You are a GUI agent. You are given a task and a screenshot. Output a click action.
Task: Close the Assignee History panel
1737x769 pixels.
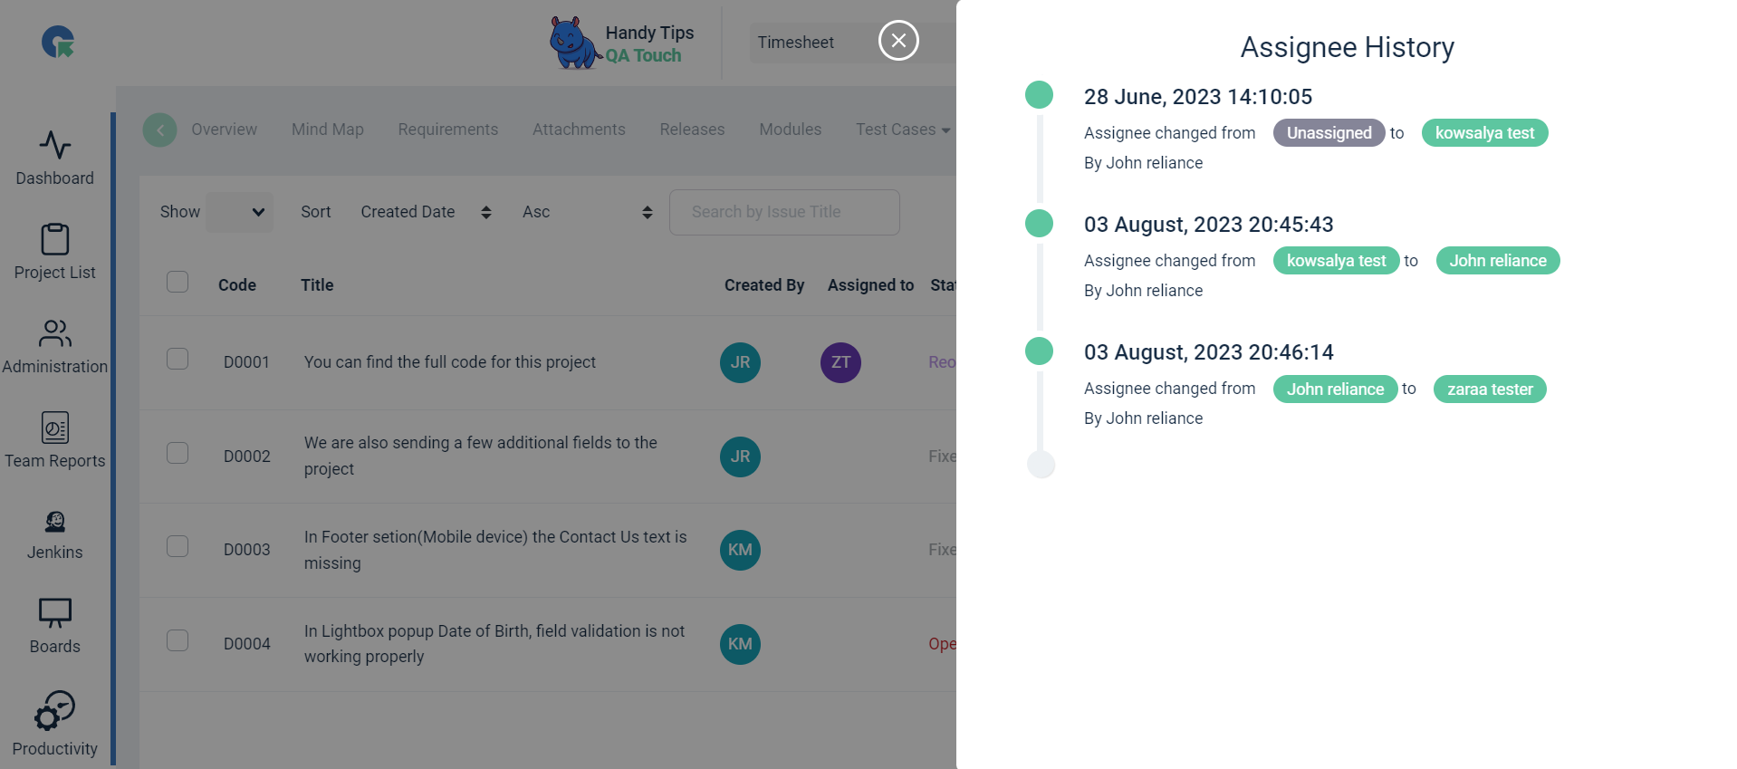tap(898, 41)
